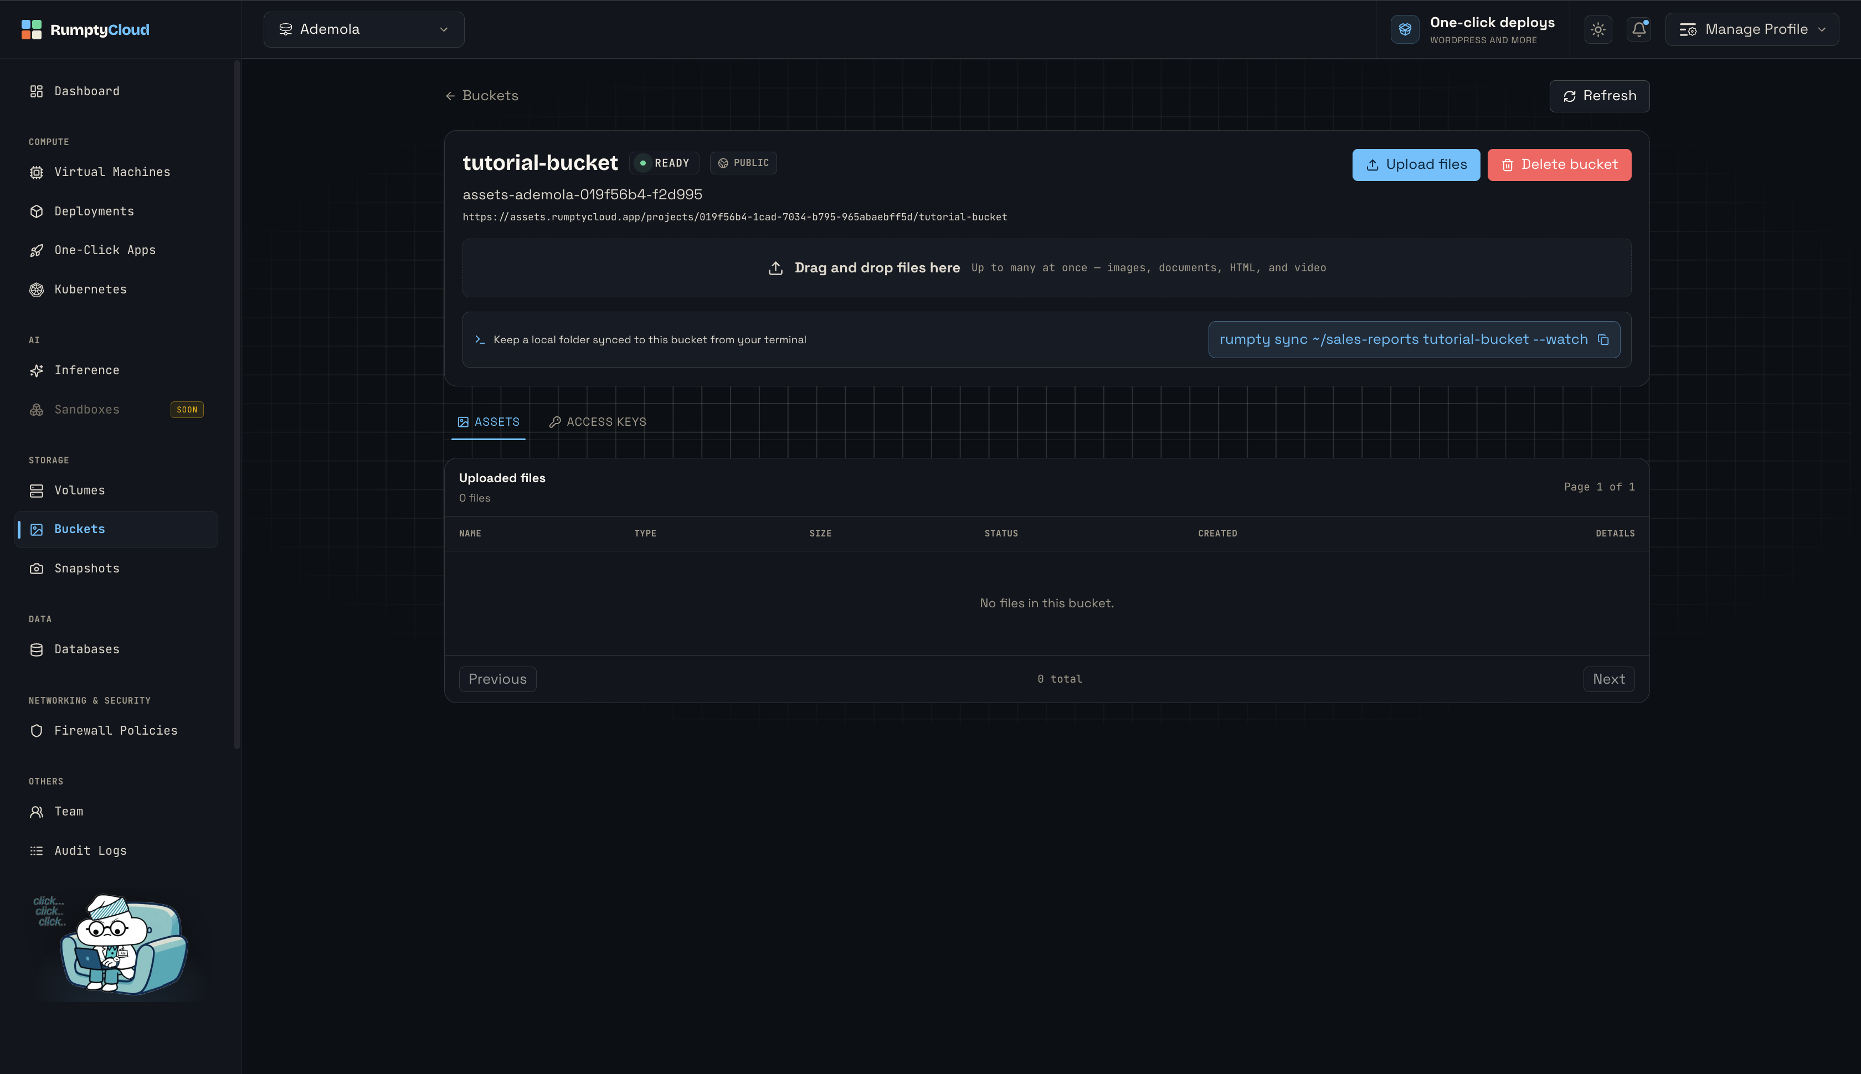Click the Sandboxes blocks icon

coord(36,409)
